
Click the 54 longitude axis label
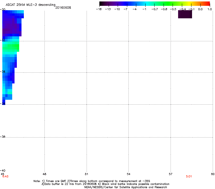(x=128, y=174)
